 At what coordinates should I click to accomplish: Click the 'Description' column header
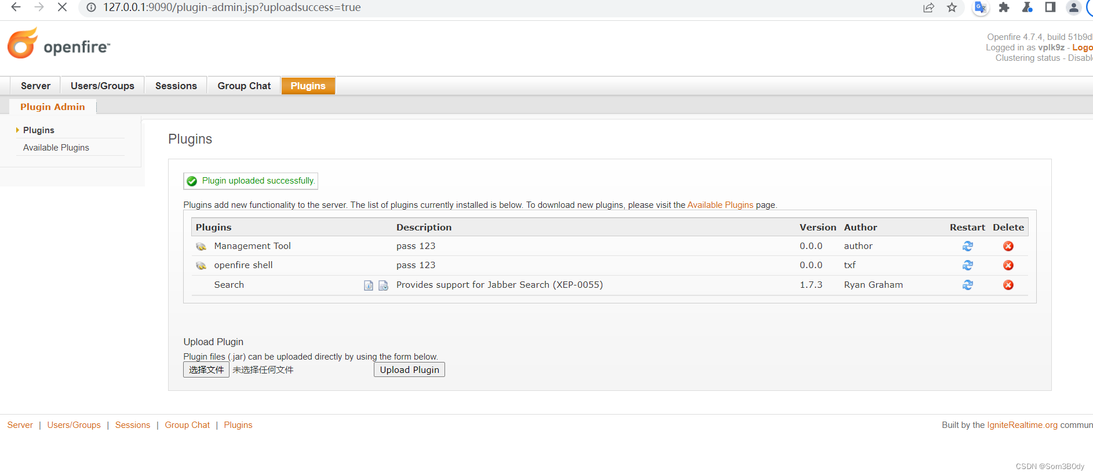[424, 228]
